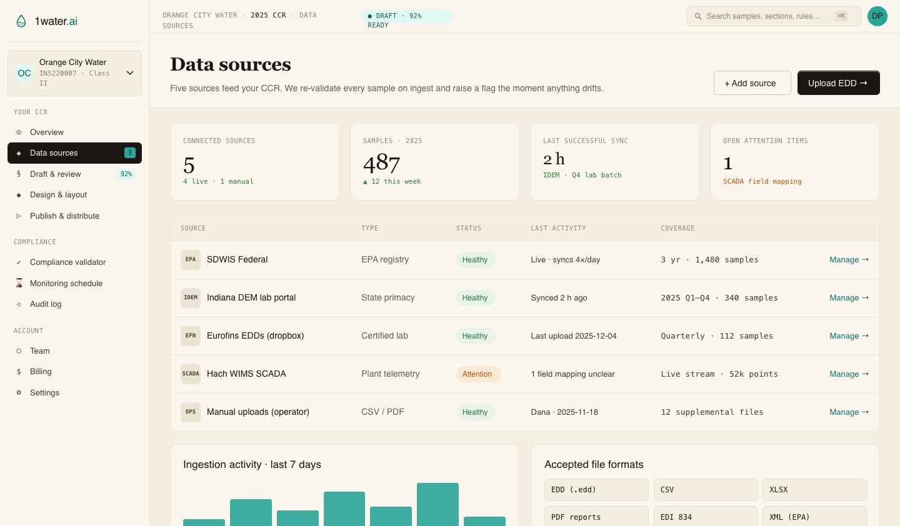Click the tallest ingestion activity bar
Screen dimensions: 900x526
point(437,504)
